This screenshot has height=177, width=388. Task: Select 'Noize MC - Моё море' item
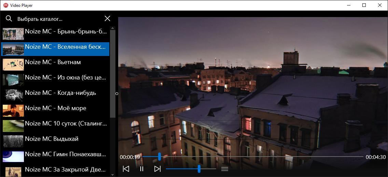(x=55, y=110)
